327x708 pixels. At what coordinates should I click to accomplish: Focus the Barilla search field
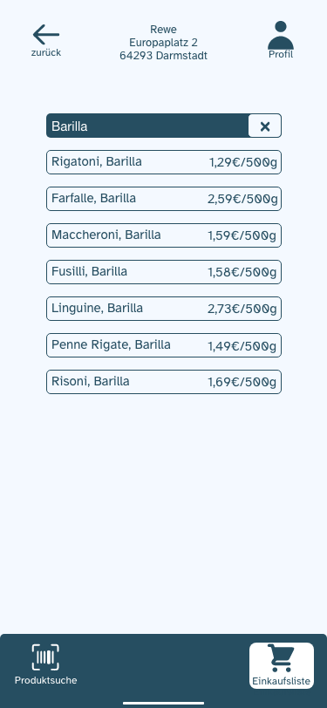point(147,126)
